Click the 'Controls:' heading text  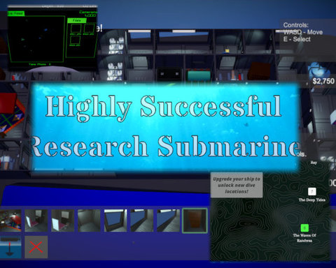[296, 25]
